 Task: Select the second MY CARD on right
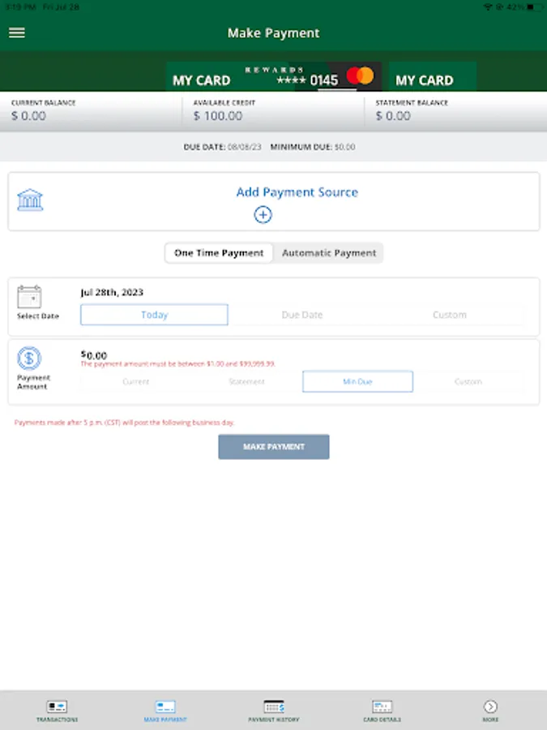(433, 76)
